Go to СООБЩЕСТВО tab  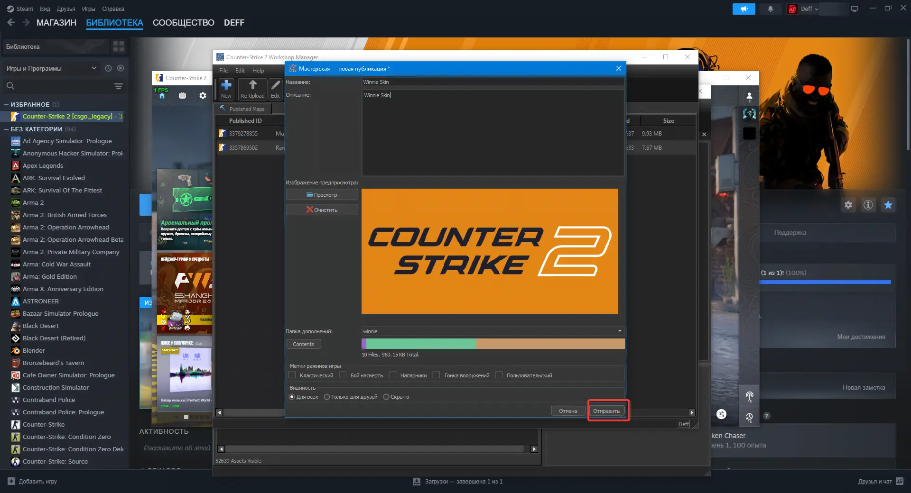[184, 23]
